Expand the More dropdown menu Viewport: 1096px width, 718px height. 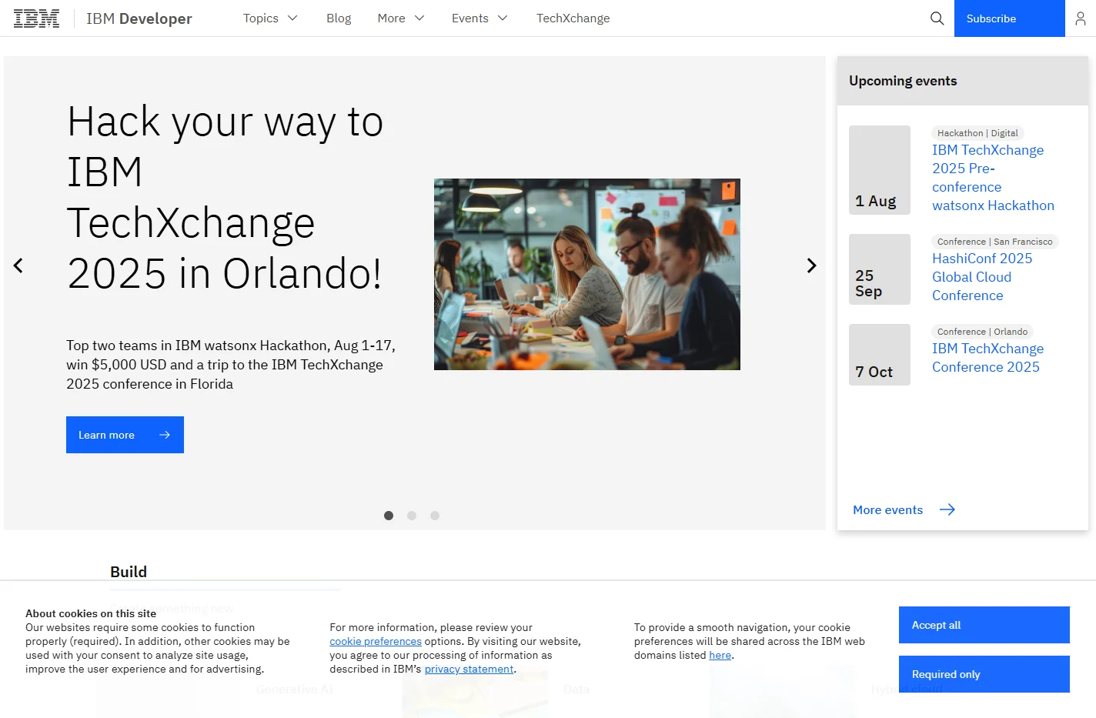point(400,18)
